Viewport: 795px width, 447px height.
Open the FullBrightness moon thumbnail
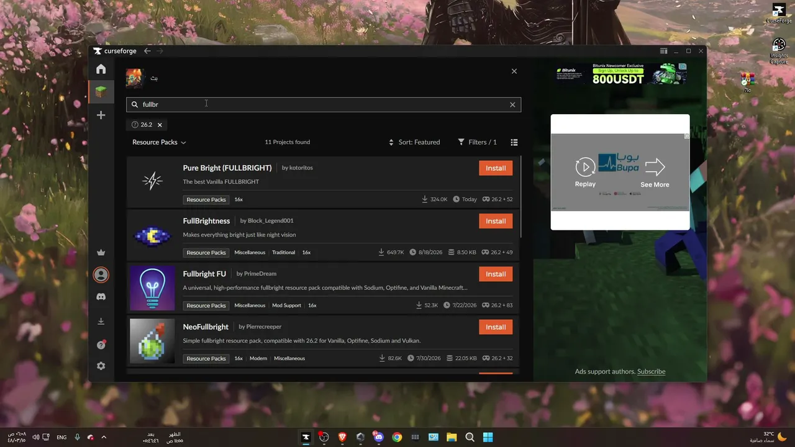point(152,235)
